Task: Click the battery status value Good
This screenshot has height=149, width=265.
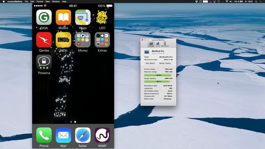Action: (170, 91)
